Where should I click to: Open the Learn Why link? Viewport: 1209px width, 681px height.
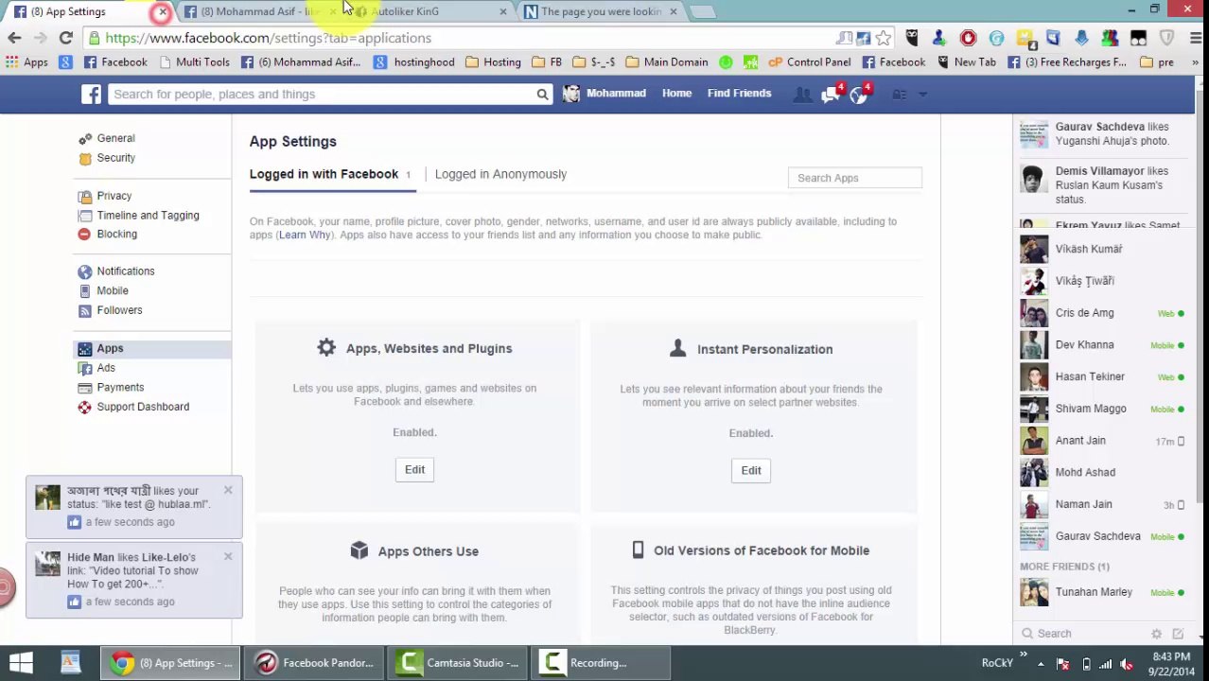[x=305, y=236]
